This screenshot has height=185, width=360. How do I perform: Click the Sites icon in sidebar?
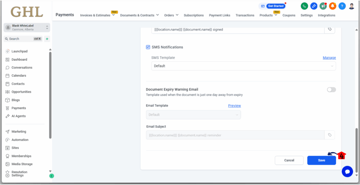tap(7, 148)
